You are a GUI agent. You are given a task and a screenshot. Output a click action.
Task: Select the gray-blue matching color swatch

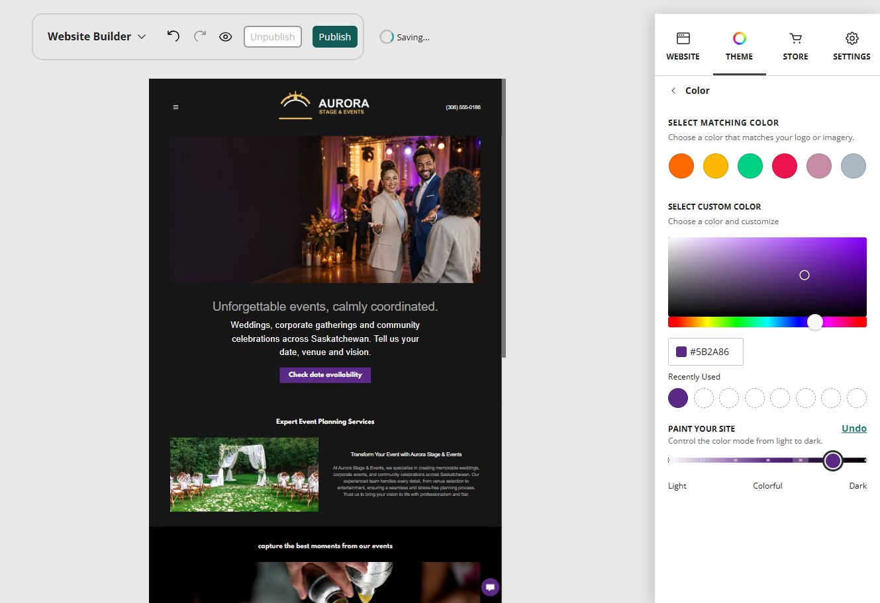854,166
